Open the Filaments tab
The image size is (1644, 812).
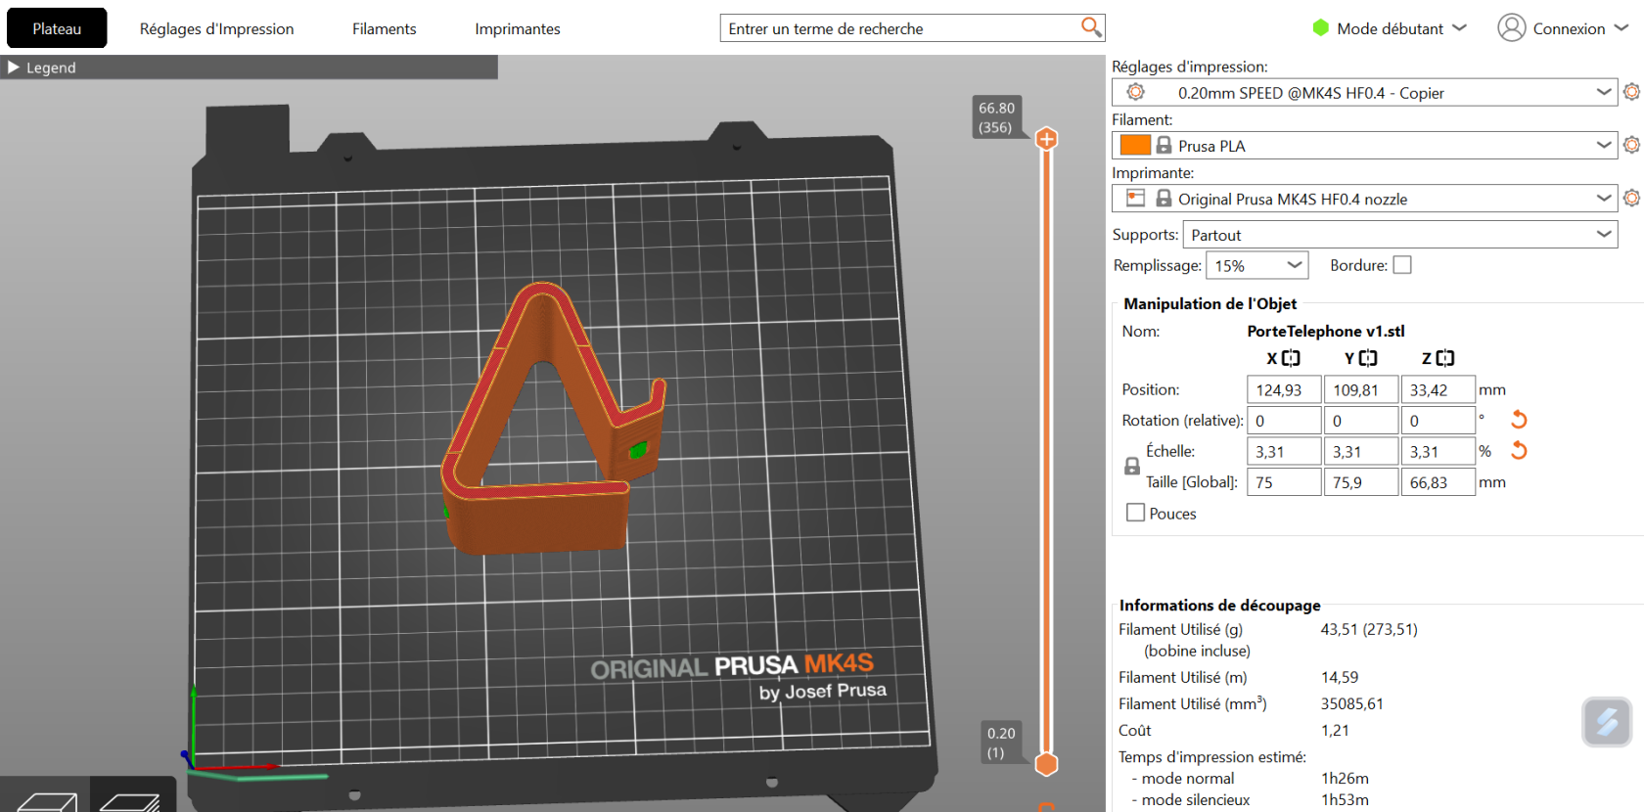coord(384,28)
